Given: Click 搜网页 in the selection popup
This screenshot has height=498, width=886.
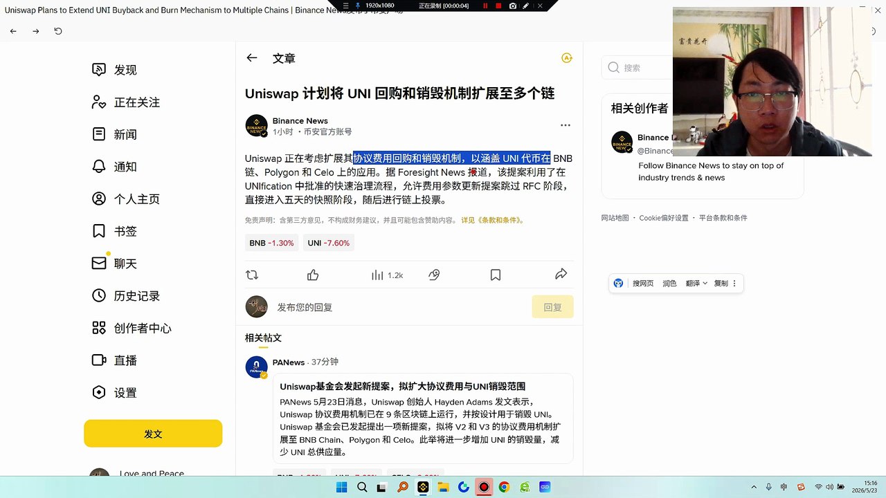Looking at the screenshot, I should [x=642, y=284].
